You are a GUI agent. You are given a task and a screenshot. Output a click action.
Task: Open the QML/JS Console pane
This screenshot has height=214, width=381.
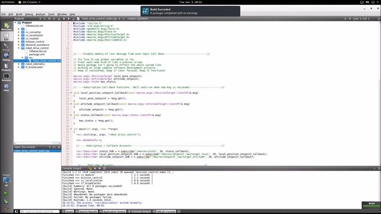tap(164, 212)
